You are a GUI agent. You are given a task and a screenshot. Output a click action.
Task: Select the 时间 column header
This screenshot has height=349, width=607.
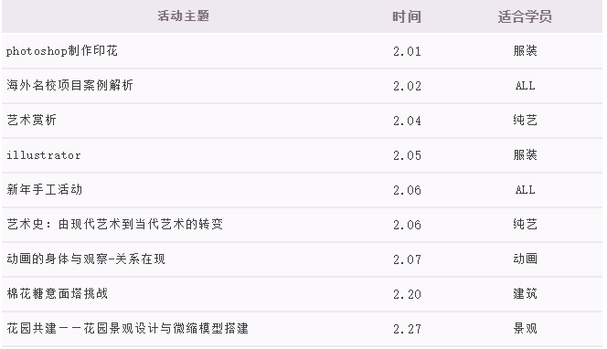pos(407,16)
